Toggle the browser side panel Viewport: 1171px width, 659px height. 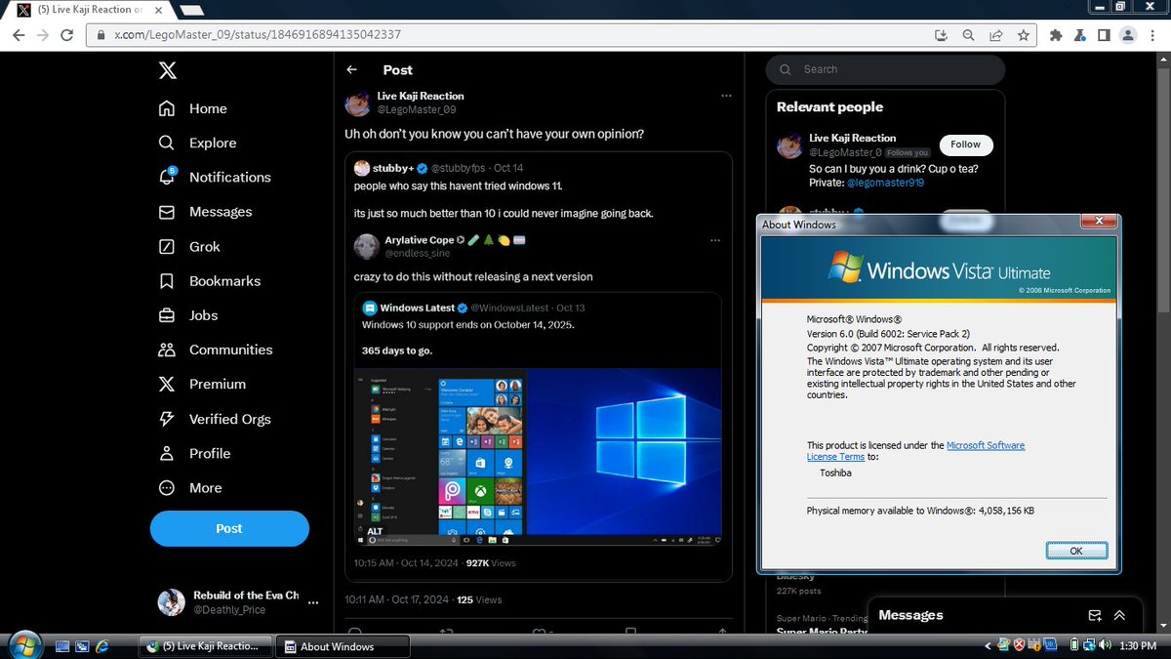(1104, 34)
